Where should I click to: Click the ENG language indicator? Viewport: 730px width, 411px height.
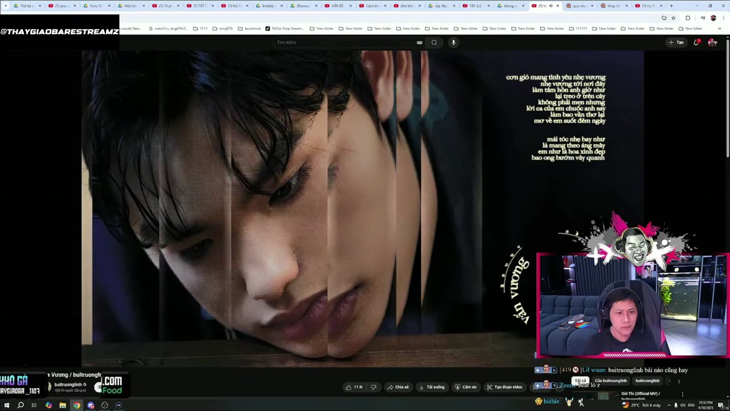[x=692, y=405]
